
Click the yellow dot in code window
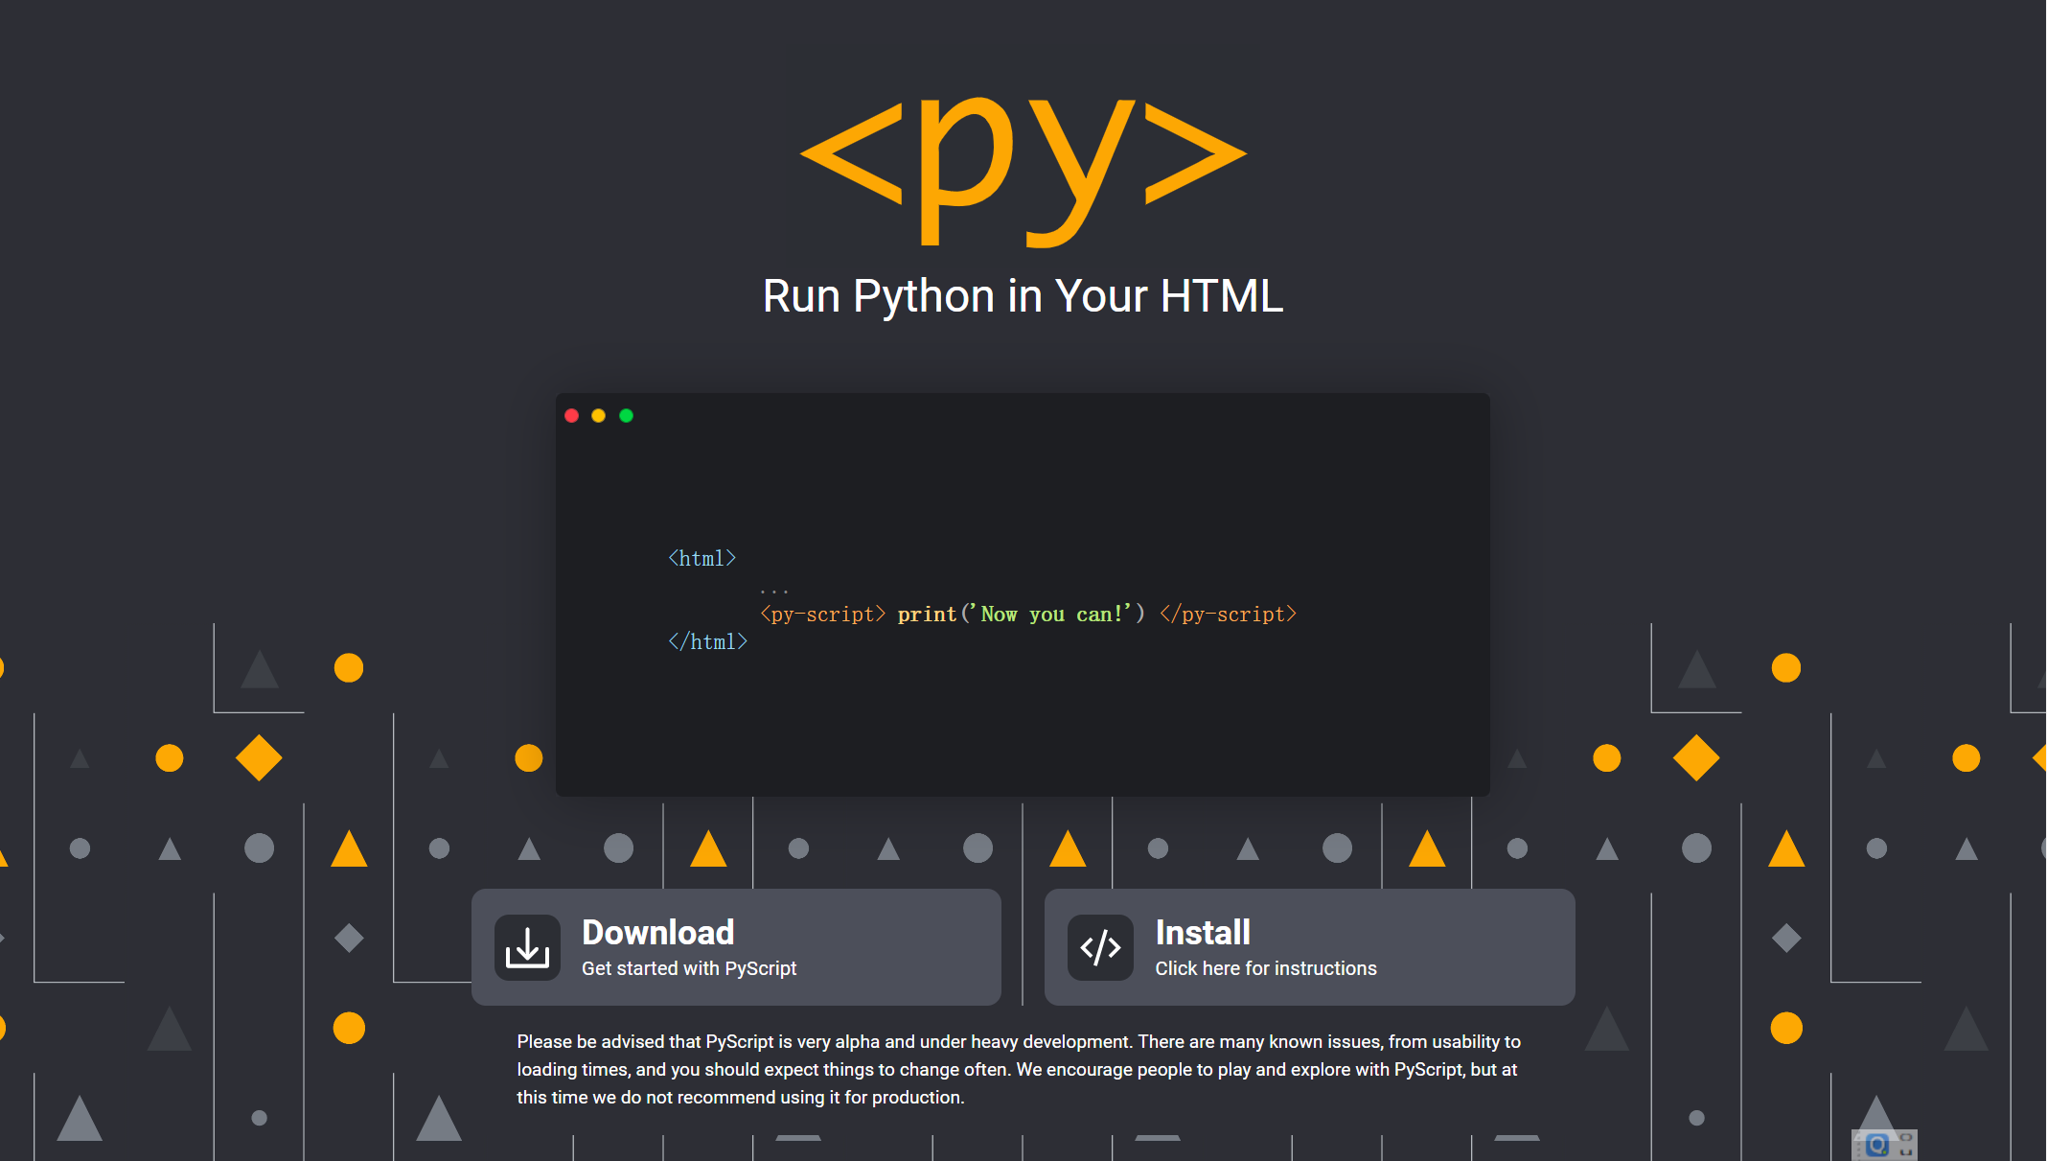(599, 415)
